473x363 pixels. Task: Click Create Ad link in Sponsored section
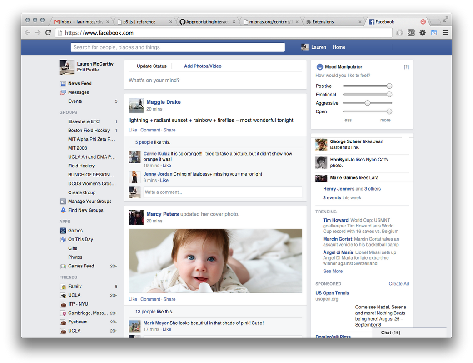398,284
